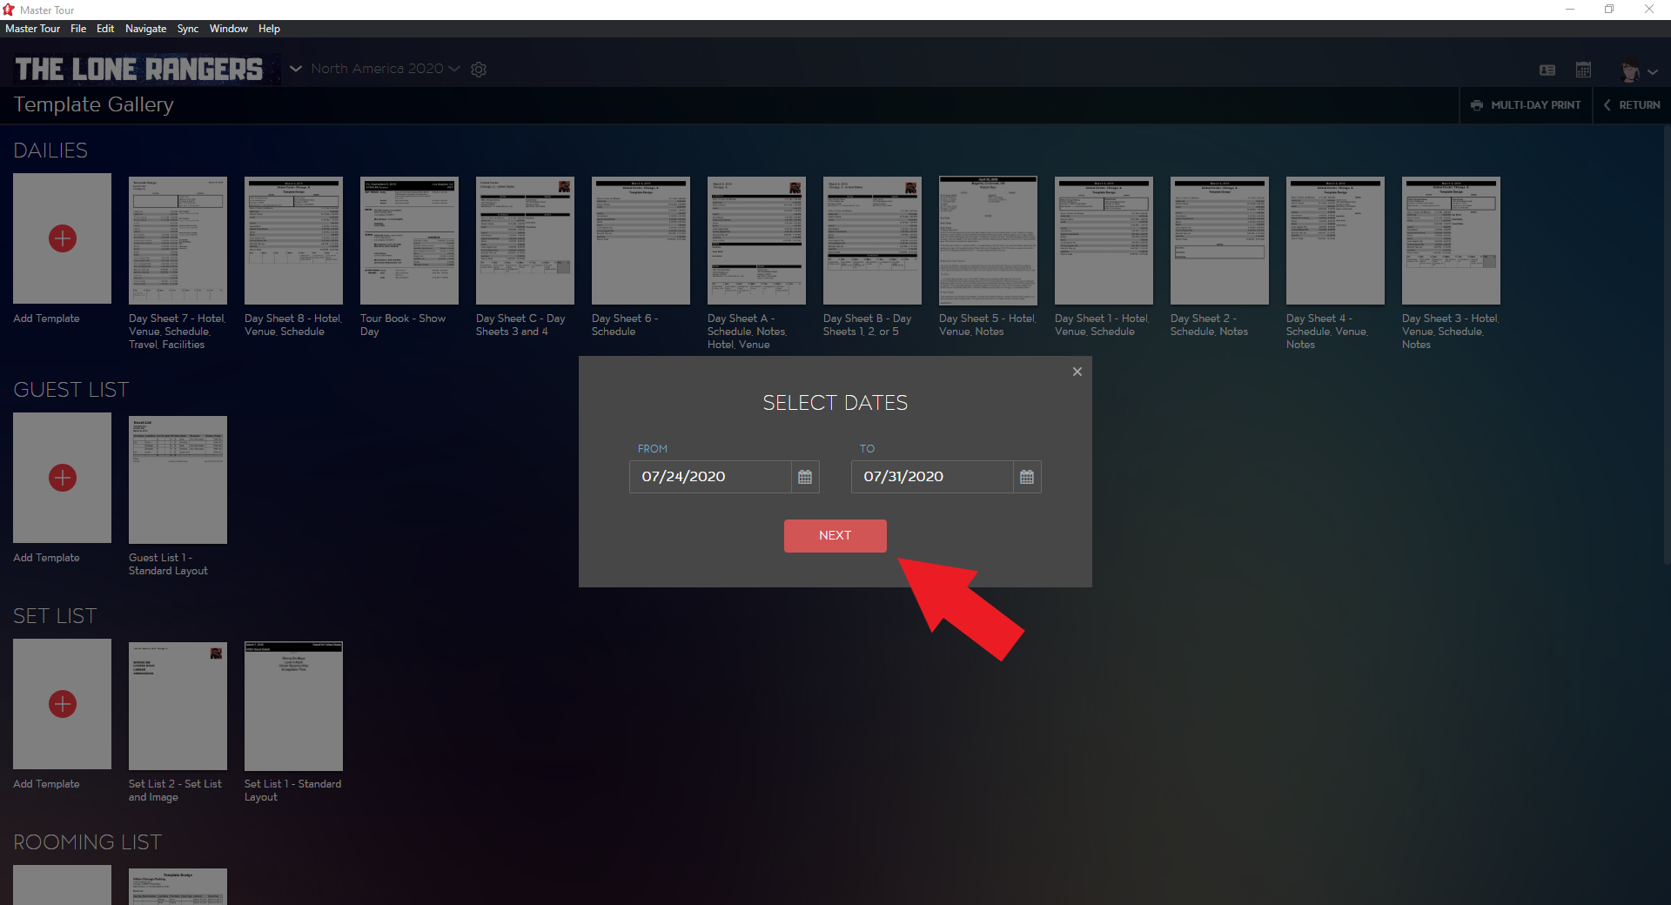Click The Lone Rangers logo
Viewport: 1671px width, 905px height.
click(139, 69)
